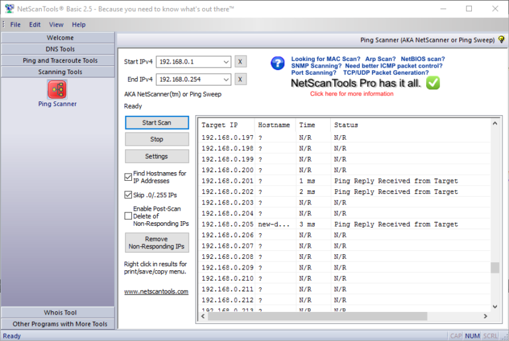Open the File menu
This screenshot has height=341, width=509.
tap(15, 24)
